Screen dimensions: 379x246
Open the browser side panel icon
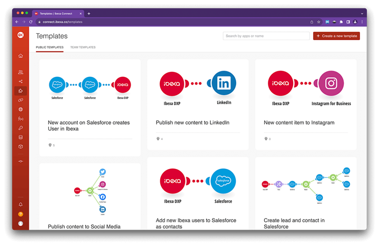[348, 22]
